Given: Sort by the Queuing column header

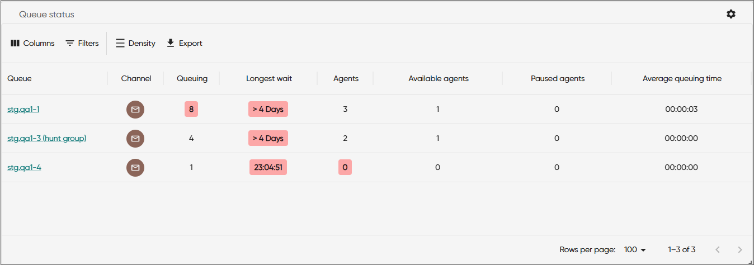Looking at the screenshot, I should point(192,79).
